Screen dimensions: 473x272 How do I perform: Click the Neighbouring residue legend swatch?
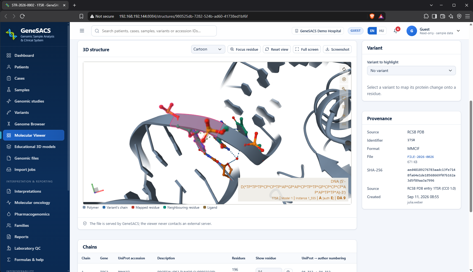pyautogui.click(x=165, y=208)
